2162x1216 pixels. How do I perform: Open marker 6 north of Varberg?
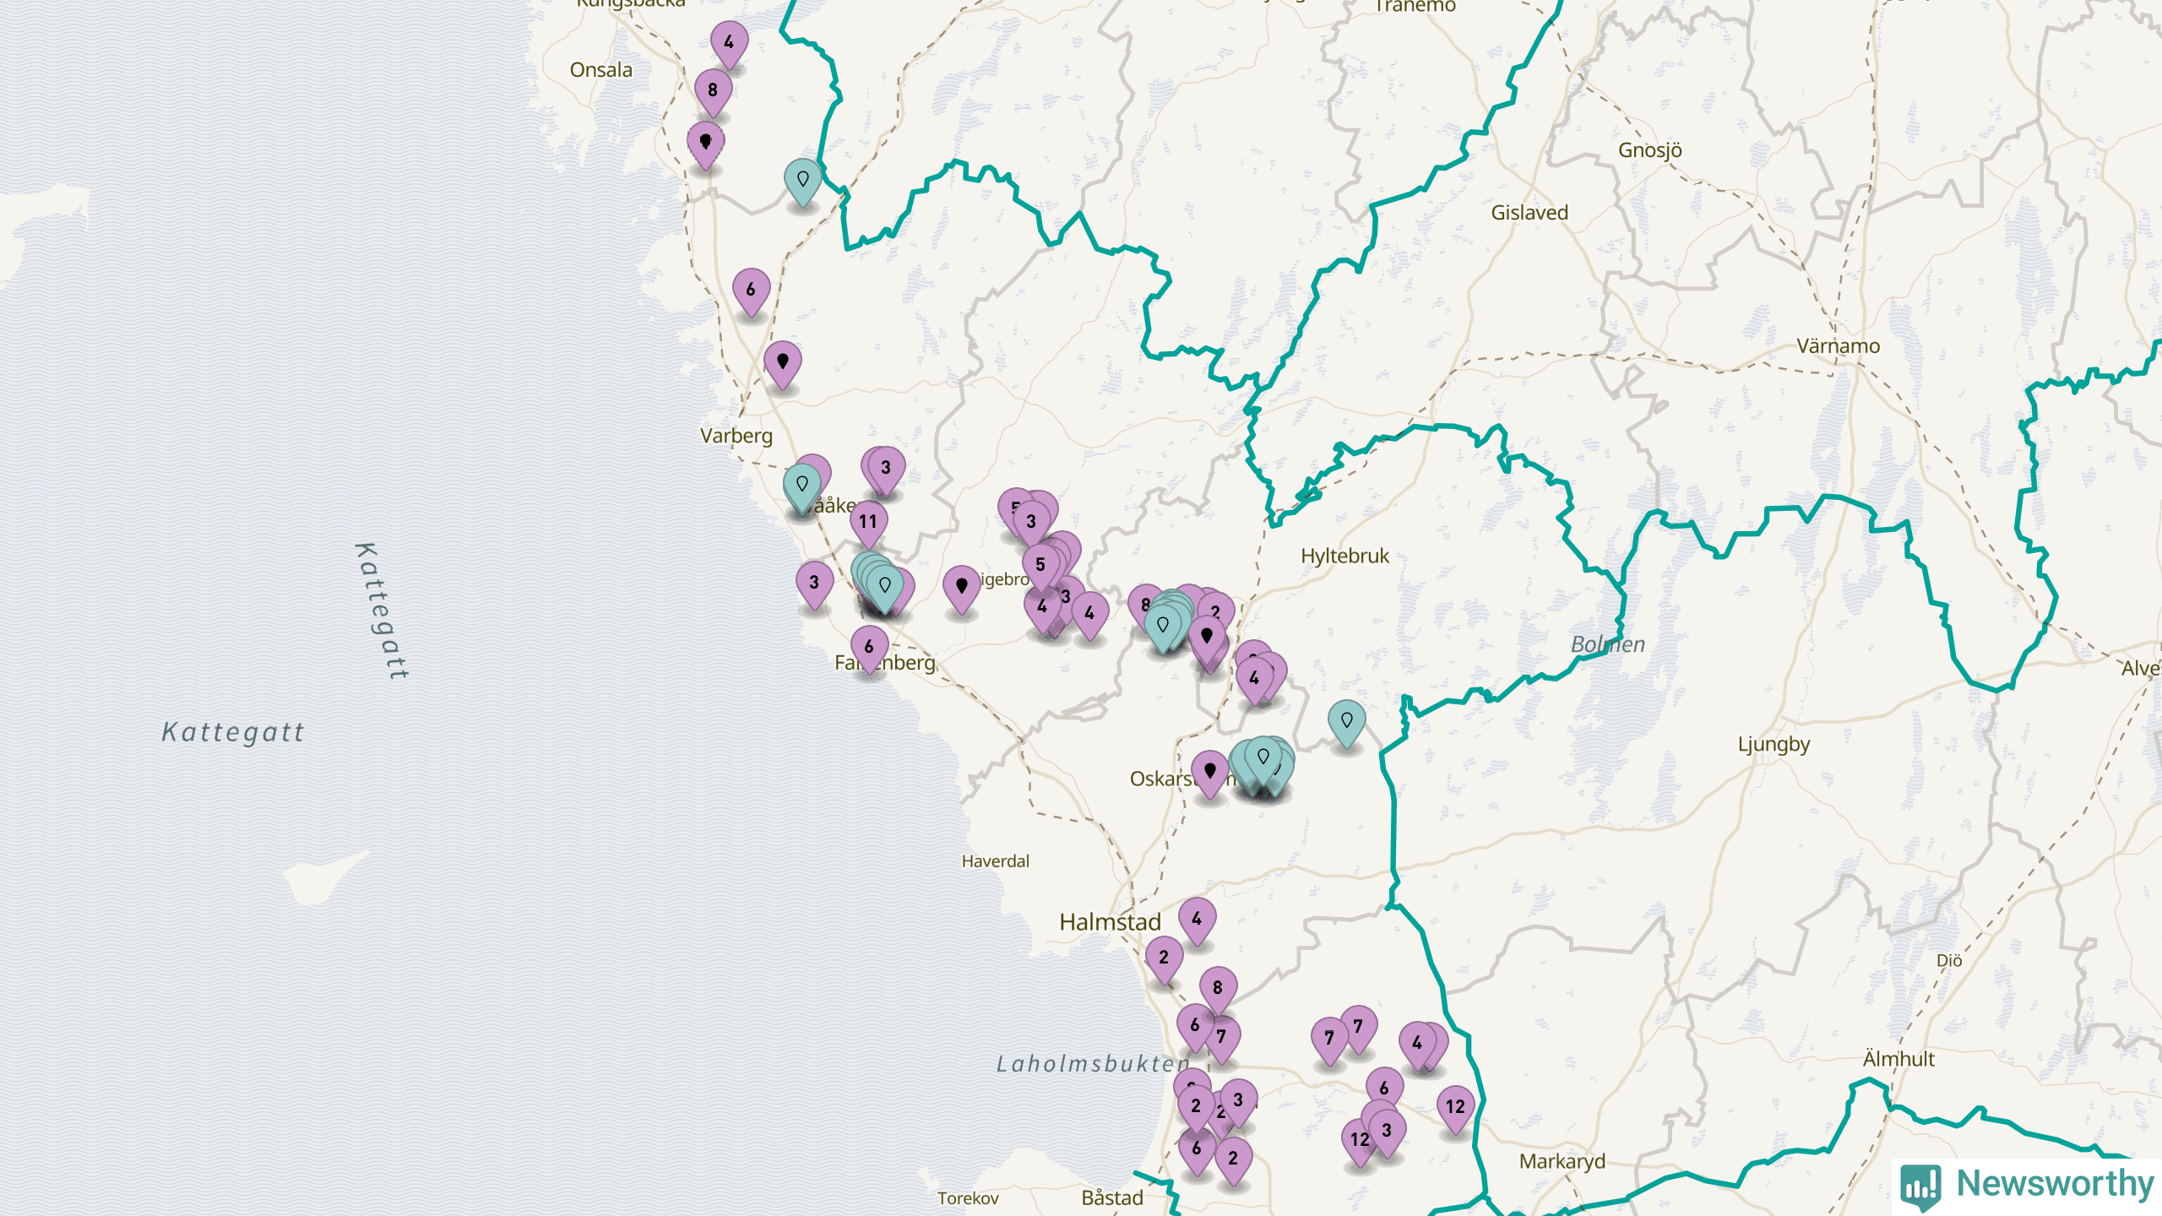click(751, 292)
